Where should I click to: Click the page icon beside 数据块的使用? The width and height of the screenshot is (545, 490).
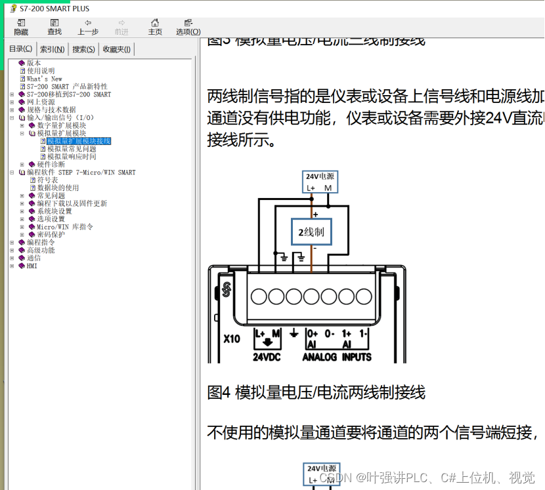tap(33, 188)
